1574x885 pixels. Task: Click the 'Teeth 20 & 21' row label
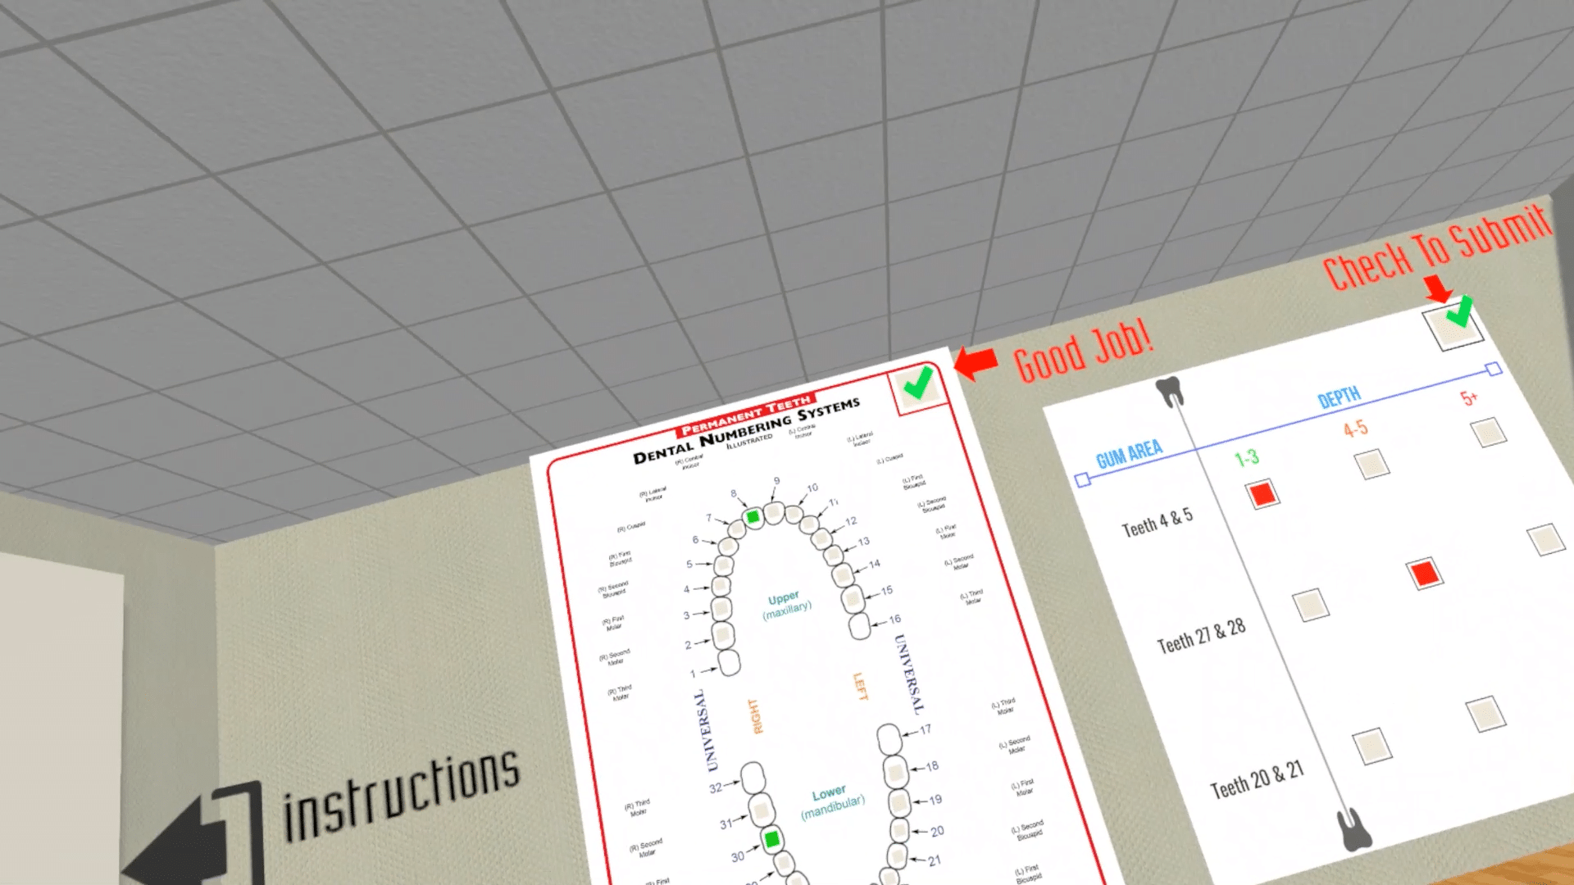(x=1257, y=779)
